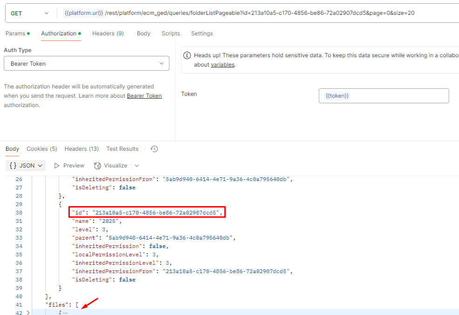Open the GET method dropdown
Image resolution: width=459 pixels, height=315 pixels.
coord(30,13)
